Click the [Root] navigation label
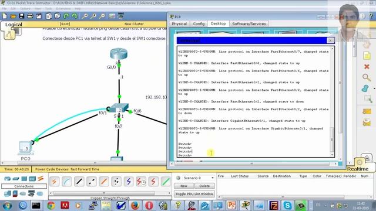The width and height of the screenshot is (376, 211). 65,24
